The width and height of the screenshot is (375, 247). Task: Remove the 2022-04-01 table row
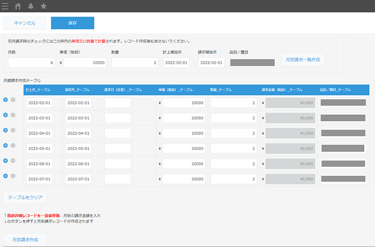click(13, 130)
